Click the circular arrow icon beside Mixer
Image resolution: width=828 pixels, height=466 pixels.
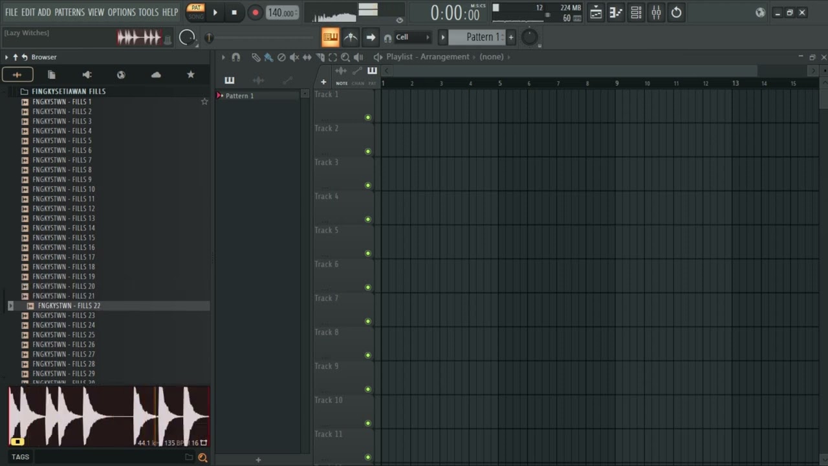676,12
